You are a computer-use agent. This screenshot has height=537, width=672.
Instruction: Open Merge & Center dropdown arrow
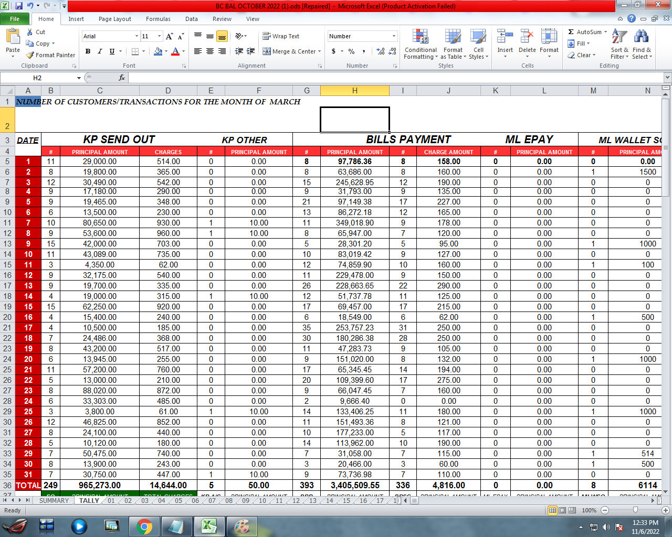[x=320, y=51]
